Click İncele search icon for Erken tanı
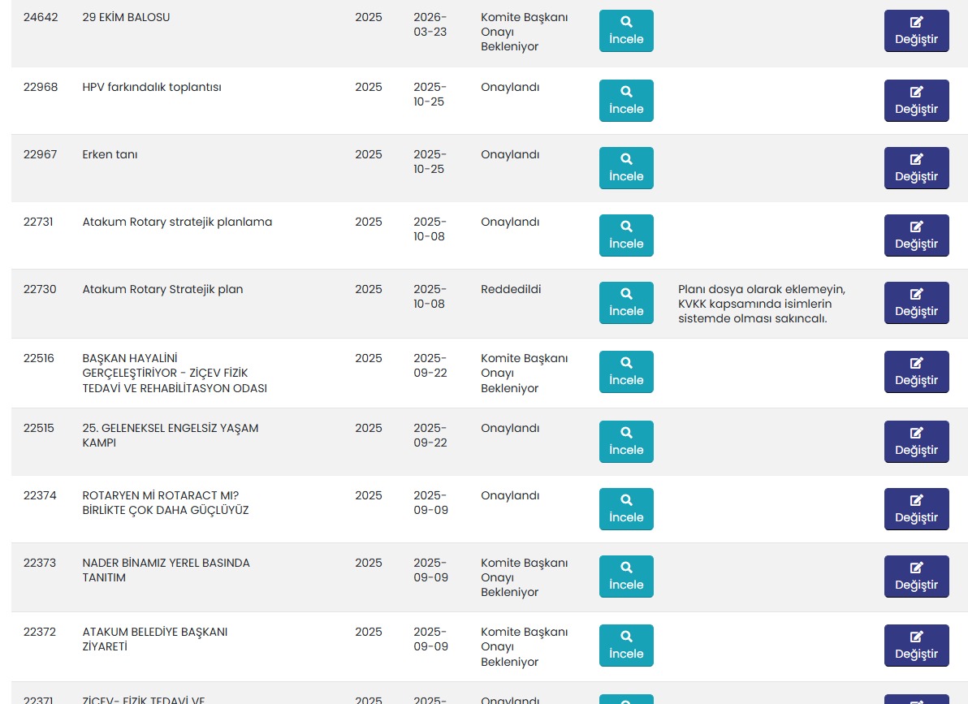The image size is (968, 704). (x=626, y=168)
